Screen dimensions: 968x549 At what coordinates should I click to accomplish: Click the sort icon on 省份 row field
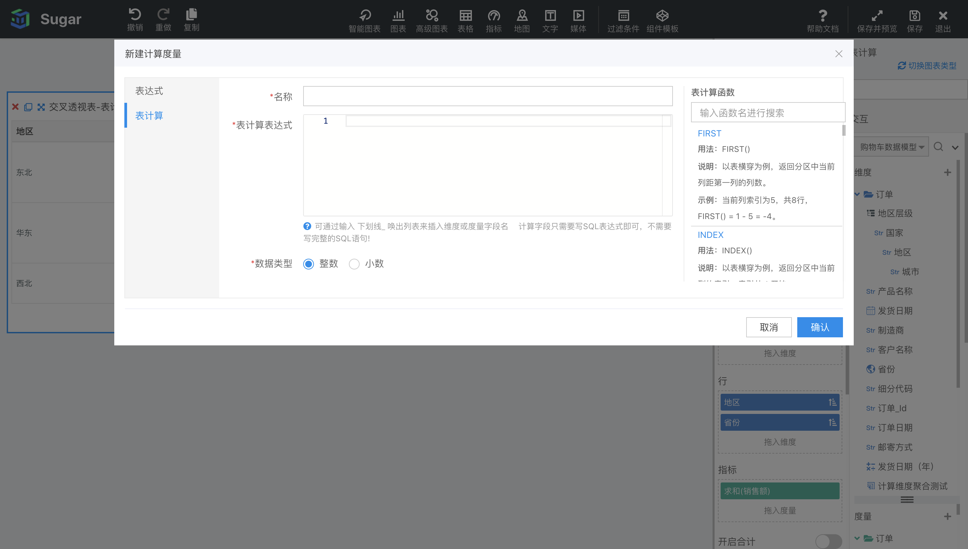pyautogui.click(x=832, y=422)
